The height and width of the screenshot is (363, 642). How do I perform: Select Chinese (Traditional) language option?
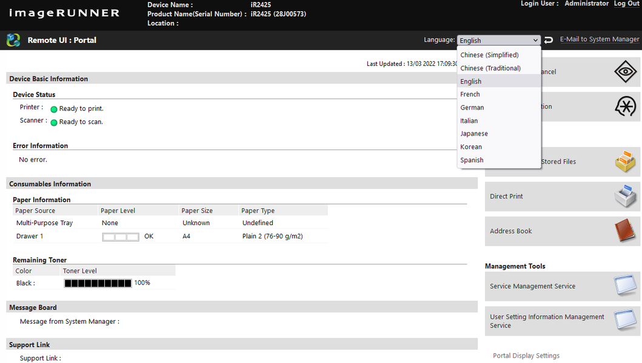tap(499, 68)
